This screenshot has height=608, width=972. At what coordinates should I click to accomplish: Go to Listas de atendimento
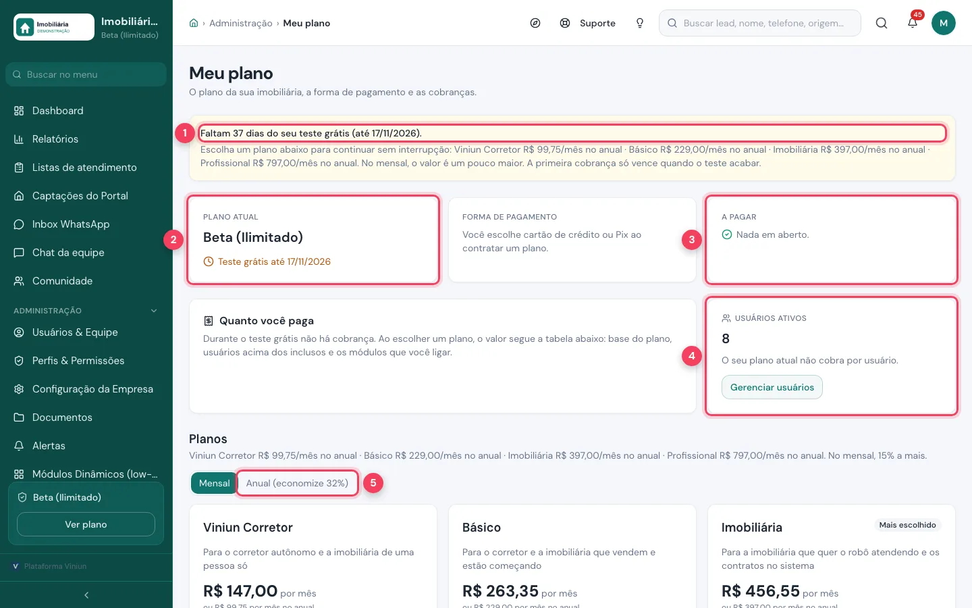tap(86, 168)
